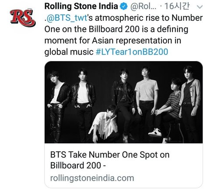210x192 pixels.
Task: Click the white sneaker in the photo
Action: coord(155,133)
